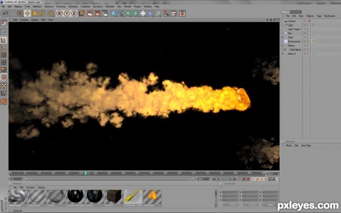Click the live selection arrow tool
This screenshot has height=213, width=341.
[20, 14]
